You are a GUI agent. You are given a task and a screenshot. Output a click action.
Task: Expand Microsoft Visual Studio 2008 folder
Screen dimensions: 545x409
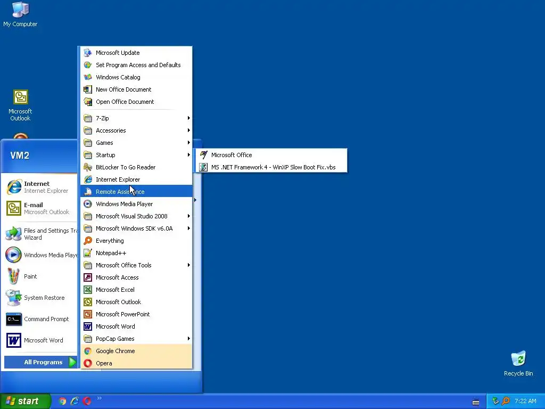pos(136,216)
